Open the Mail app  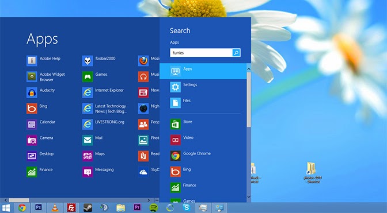click(93, 140)
